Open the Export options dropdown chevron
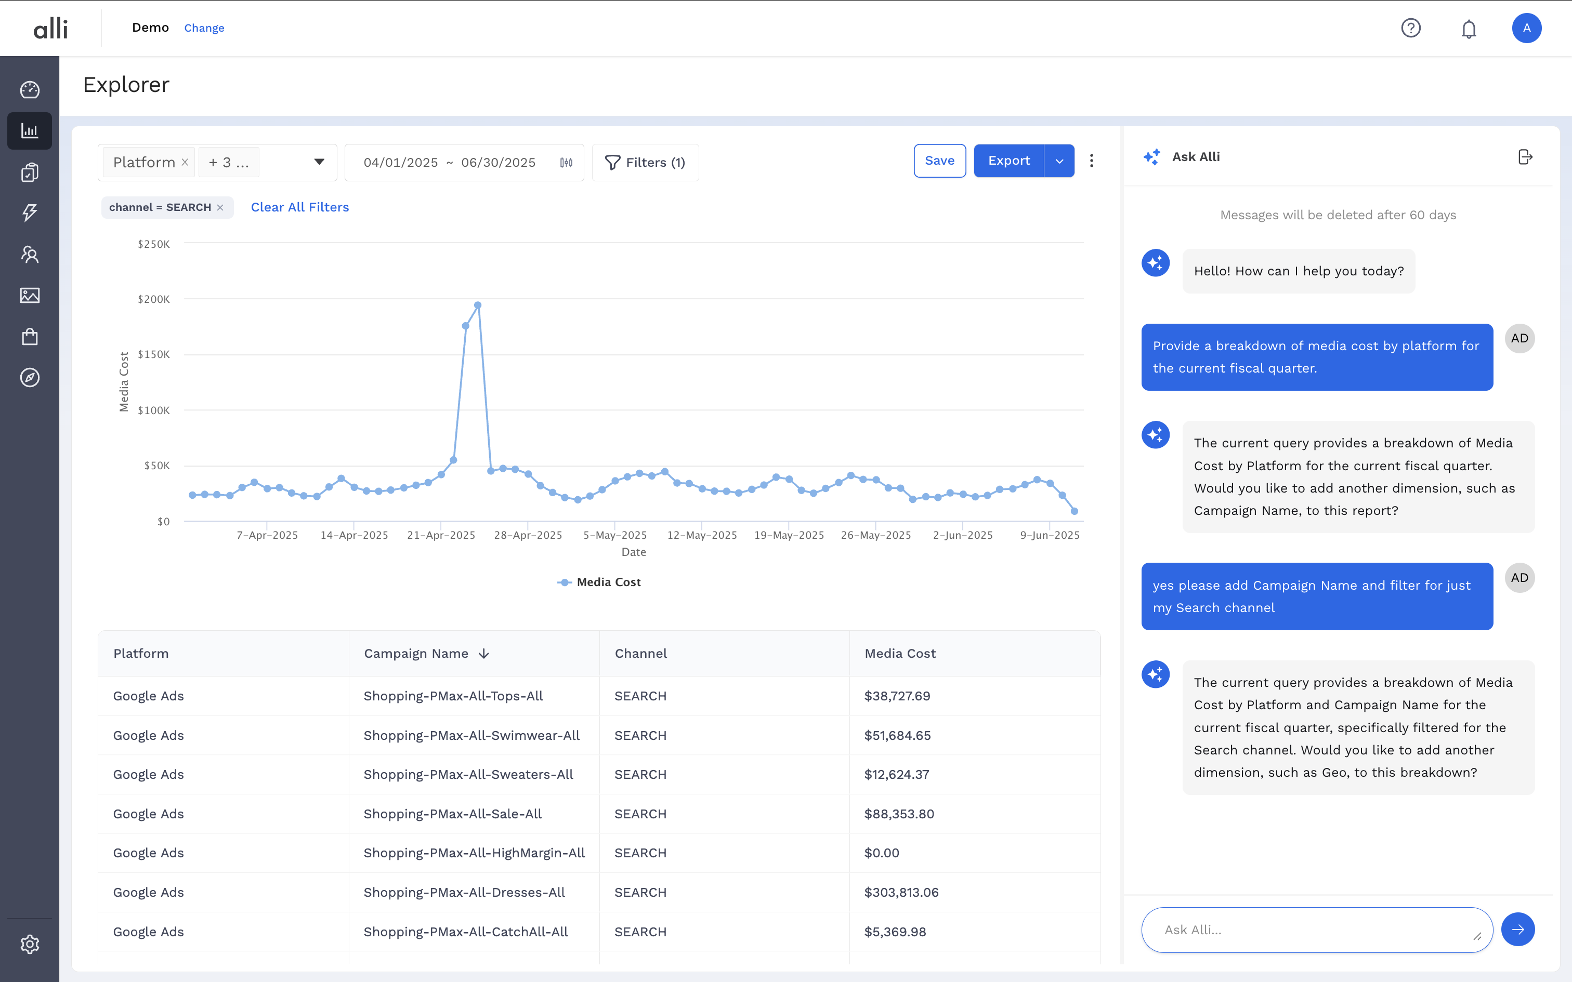Image resolution: width=1572 pixels, height=982 pixels. pyautogui.click(x=1059, y=161)
